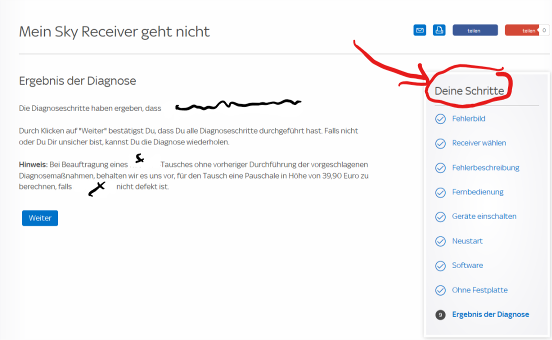Click the checkmark icon beside Receiver wählen
Image resolution: width=552 pixels, height=340 pixels.
pos(440,143)
